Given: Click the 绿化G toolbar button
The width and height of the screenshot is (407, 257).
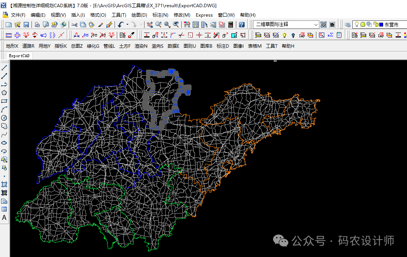Looking at the screenshot, I should (93, 46).
